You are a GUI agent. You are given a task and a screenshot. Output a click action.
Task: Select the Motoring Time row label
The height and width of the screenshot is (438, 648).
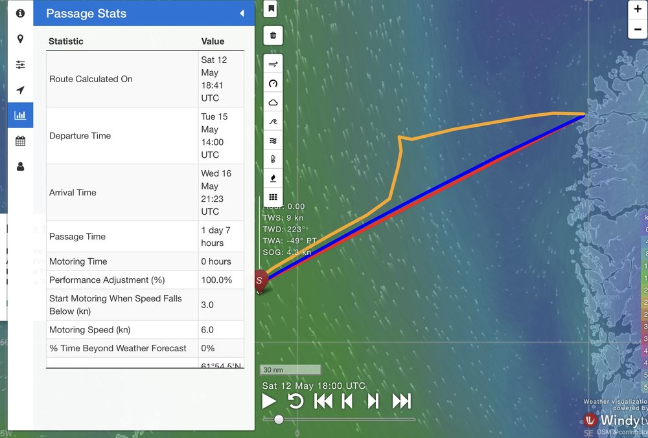(78, 261)
